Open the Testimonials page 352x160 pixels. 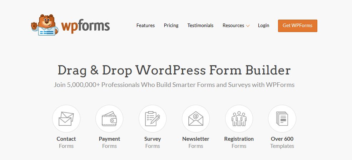[x=200, y=26]
